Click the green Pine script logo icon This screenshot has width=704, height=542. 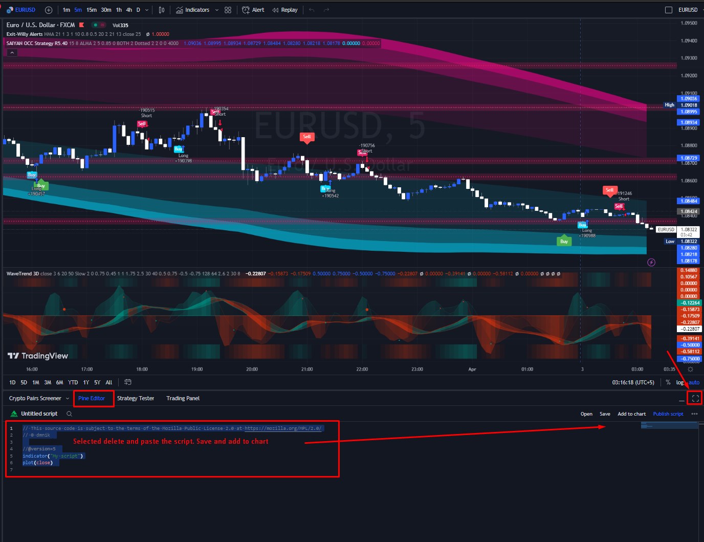pos(14,414)
